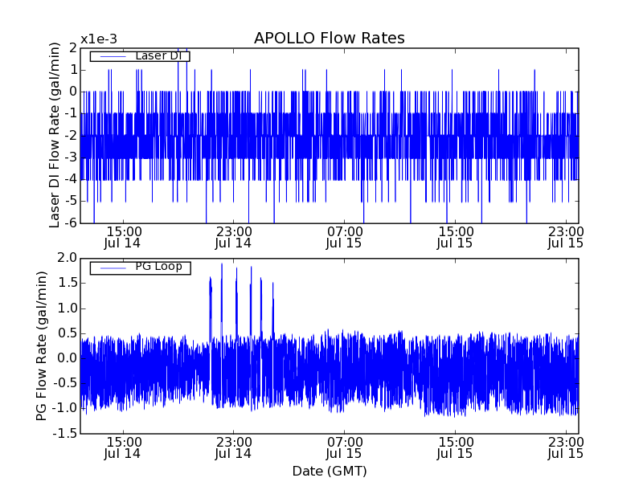Screen dimensions: 643x482
Task: Click the Date (GMT) x-axis label
Action: tap(329, 471)
